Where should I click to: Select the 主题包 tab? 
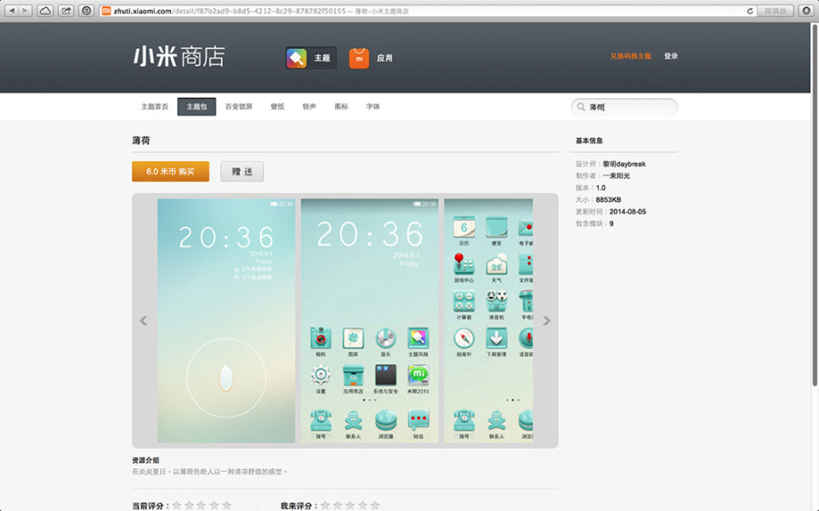(197, 106)
